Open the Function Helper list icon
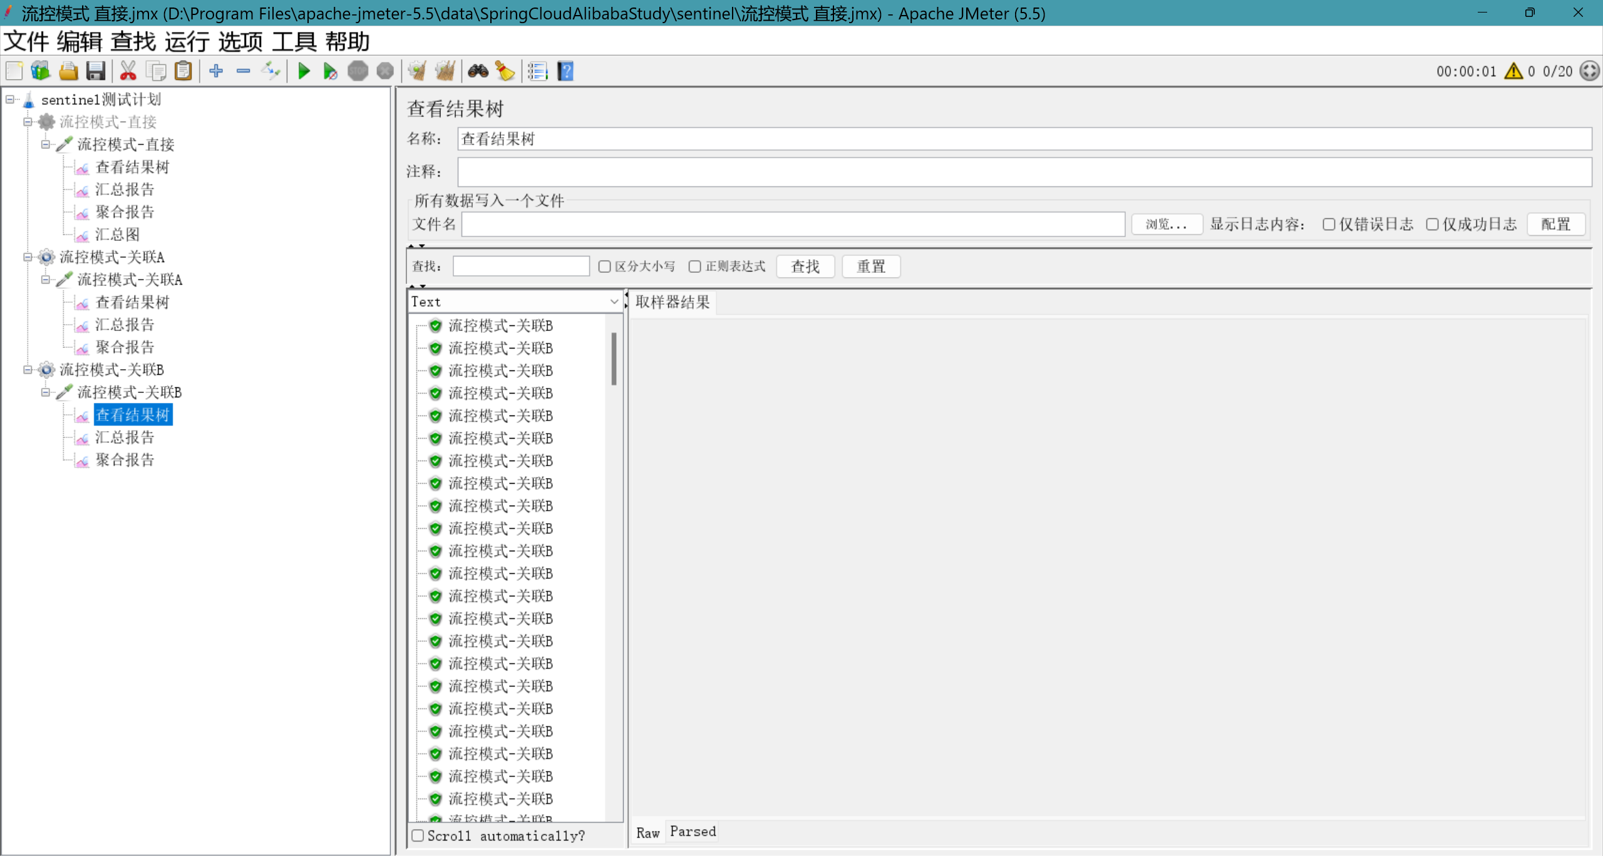Screen dimensions: 1603x856 537,71
